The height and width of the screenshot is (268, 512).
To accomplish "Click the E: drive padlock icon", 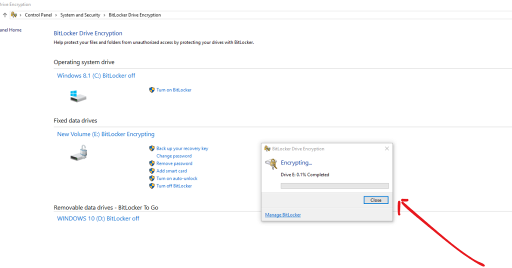I will pyautogui.click(x=78, y=153).
